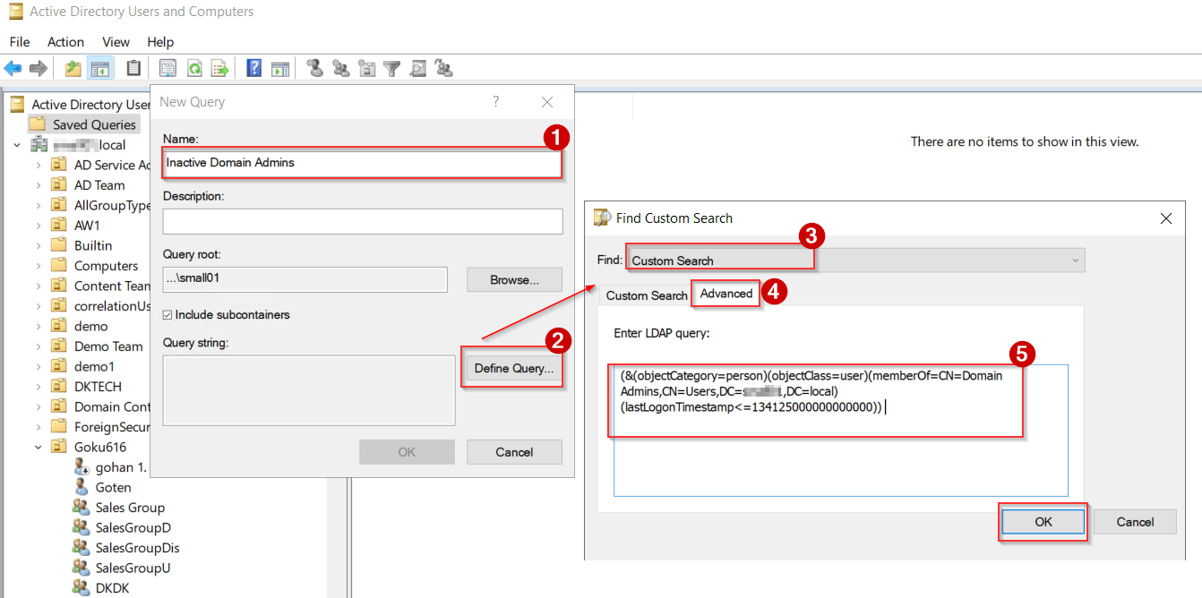Select the gohan user icon in tree
1202x598 pixels.
point(82,467)
